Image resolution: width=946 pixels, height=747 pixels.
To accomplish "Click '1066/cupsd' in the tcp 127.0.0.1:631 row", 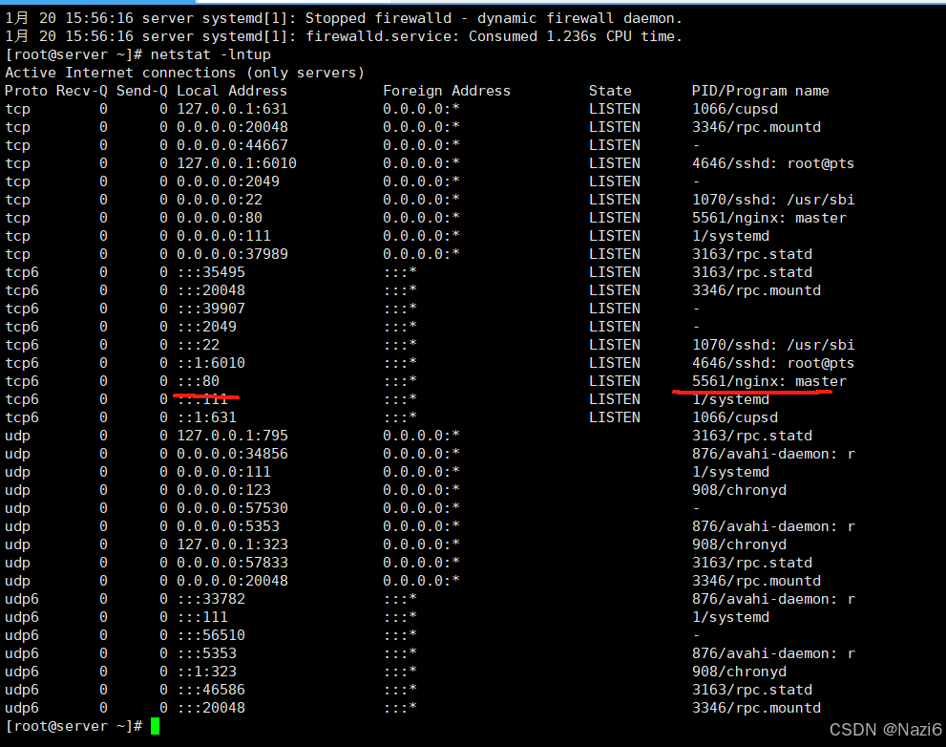I will (x=735, y=109).
